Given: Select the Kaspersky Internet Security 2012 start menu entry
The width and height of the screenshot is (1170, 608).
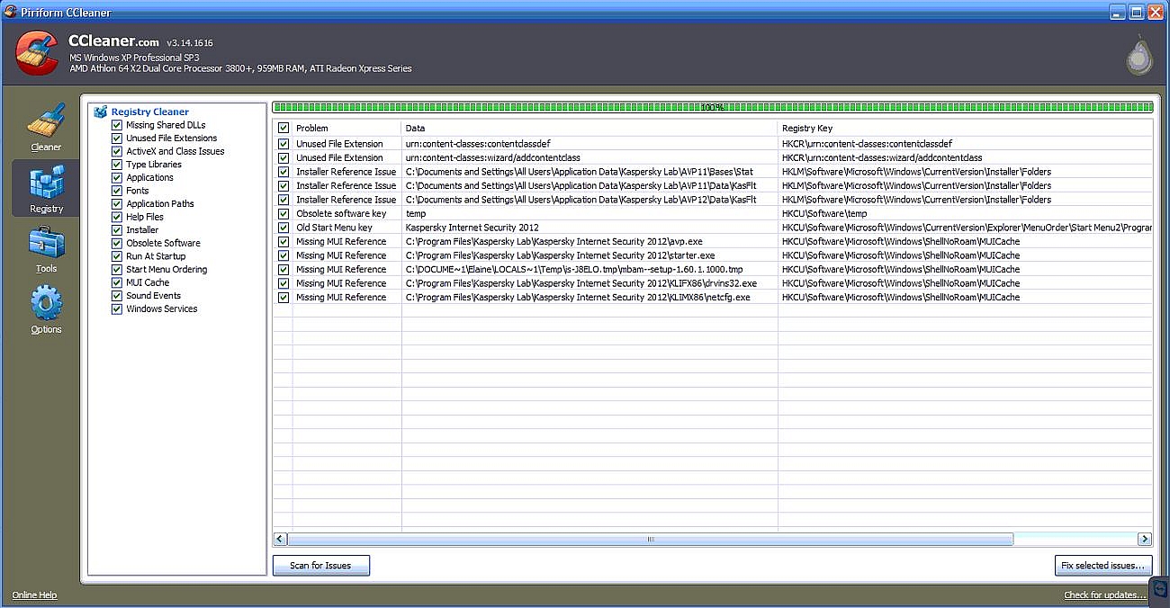Looking at the screenshot, I should (713, 228).
